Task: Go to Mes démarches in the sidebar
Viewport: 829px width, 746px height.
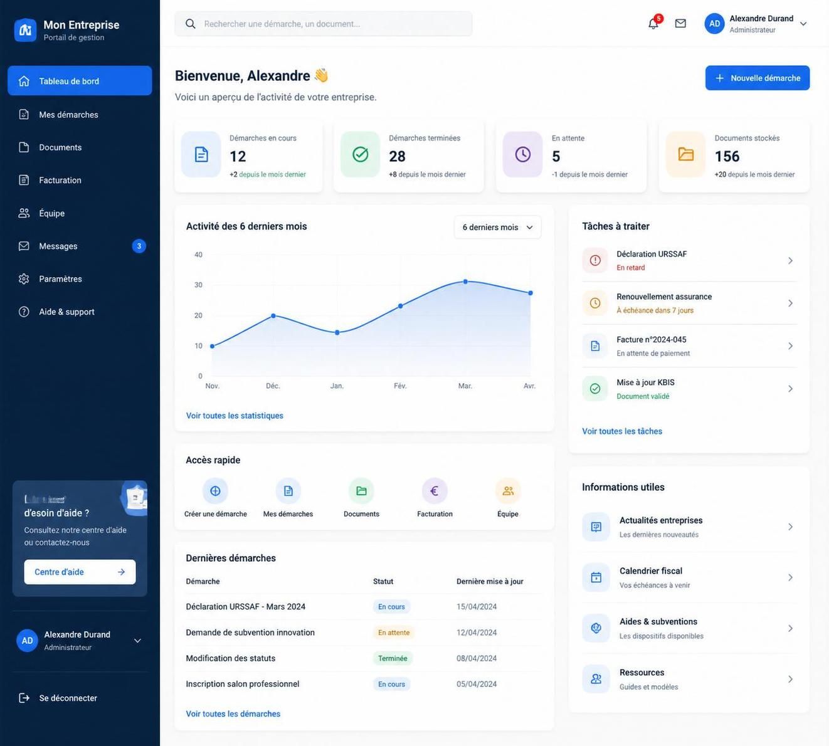Action: pyautogui.click(x=80, y=115)
